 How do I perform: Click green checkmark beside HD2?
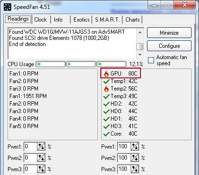click(106, 104)
